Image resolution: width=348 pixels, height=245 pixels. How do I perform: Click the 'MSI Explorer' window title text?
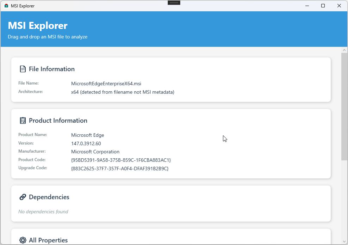click(x=23, y=6)
